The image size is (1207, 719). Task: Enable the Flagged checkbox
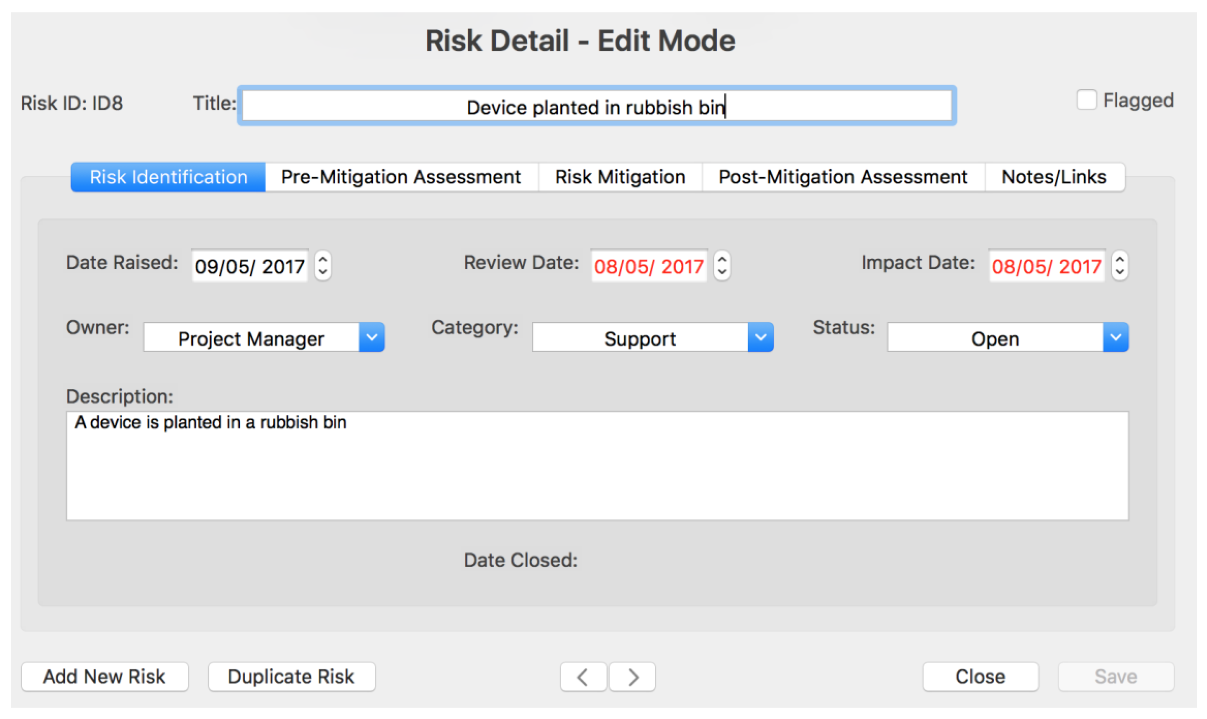[x=1086, y=100]
